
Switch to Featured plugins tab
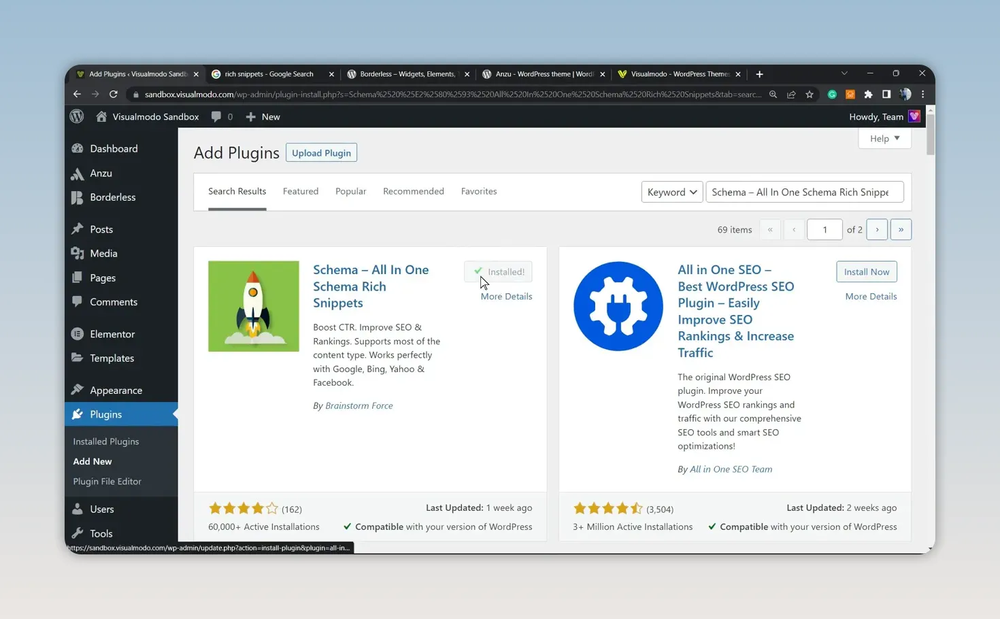tap(301, 191)
